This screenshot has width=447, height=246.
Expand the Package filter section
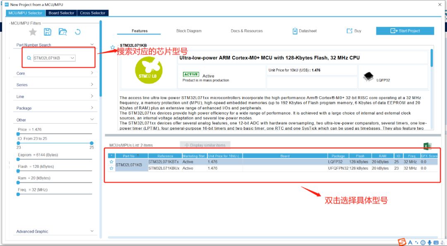[x=92, y=107]
